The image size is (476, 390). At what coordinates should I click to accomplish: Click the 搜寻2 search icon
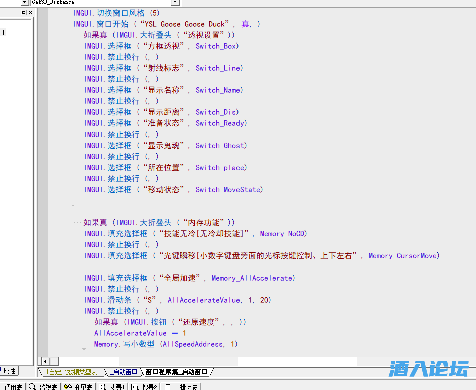tap(135, 387)
